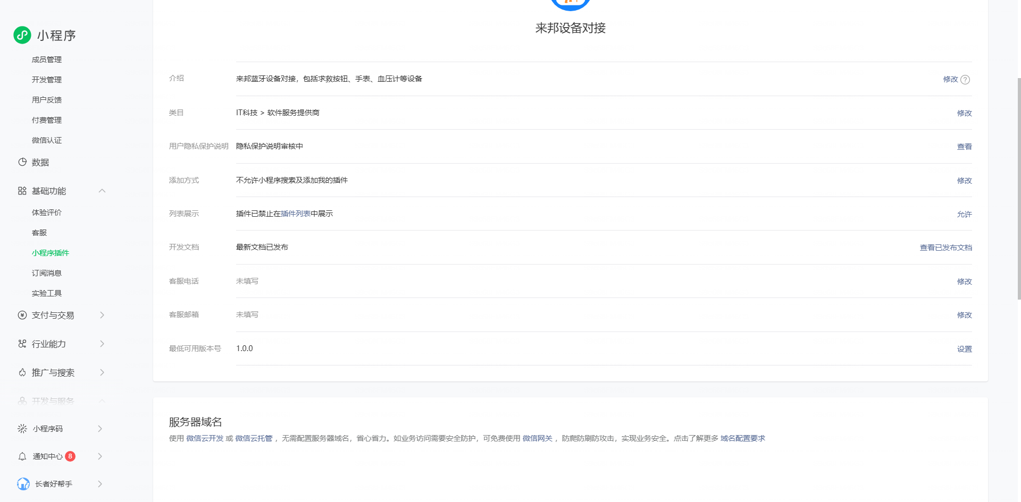Click 修改 for the 客服电话 row
Viewport: 1021px width, 502px height.
[965, 282]
